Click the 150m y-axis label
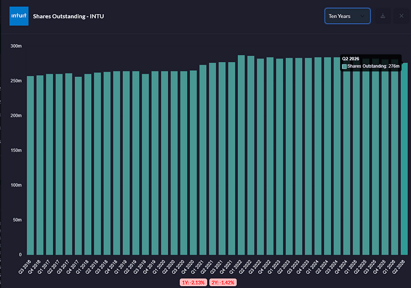Viewport: 411px width, 288px height. [16, 150]
